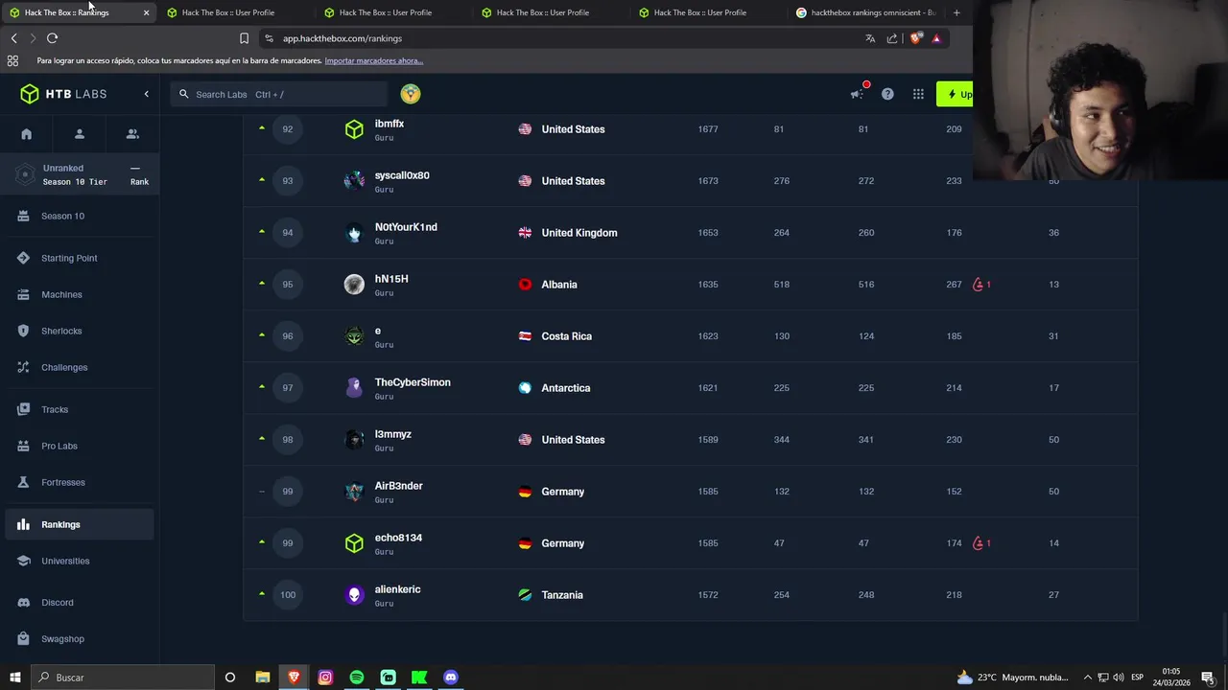Click alienkeric purple alien avatar

coord(354,595)
